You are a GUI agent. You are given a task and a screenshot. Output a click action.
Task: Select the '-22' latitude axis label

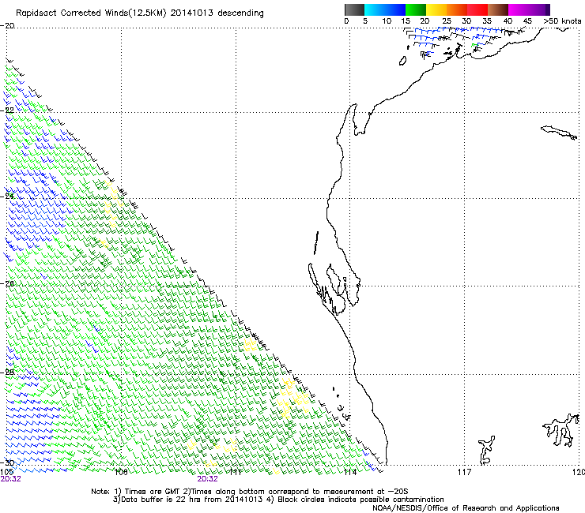[7, 110]
